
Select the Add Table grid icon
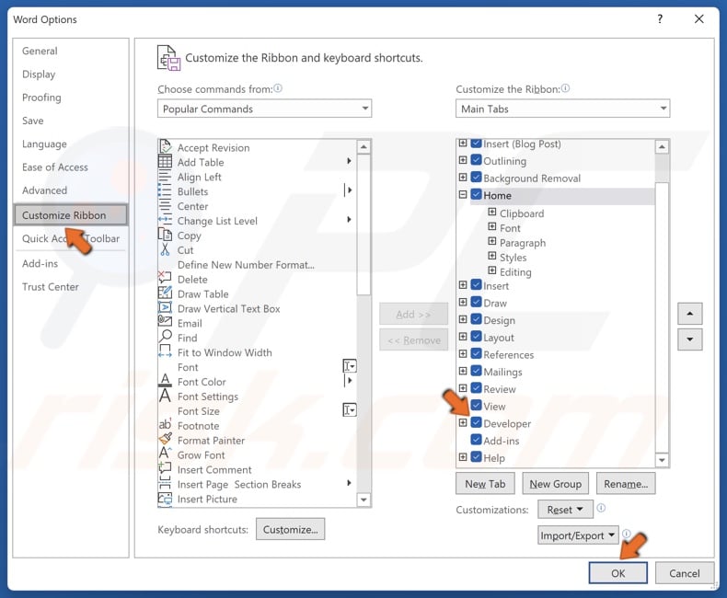point(165,162)
